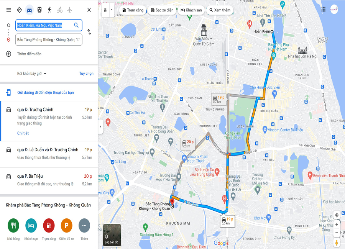Screen dimensions: 345x249
Task: Select public transit travel mode icon
Action: 39,10
